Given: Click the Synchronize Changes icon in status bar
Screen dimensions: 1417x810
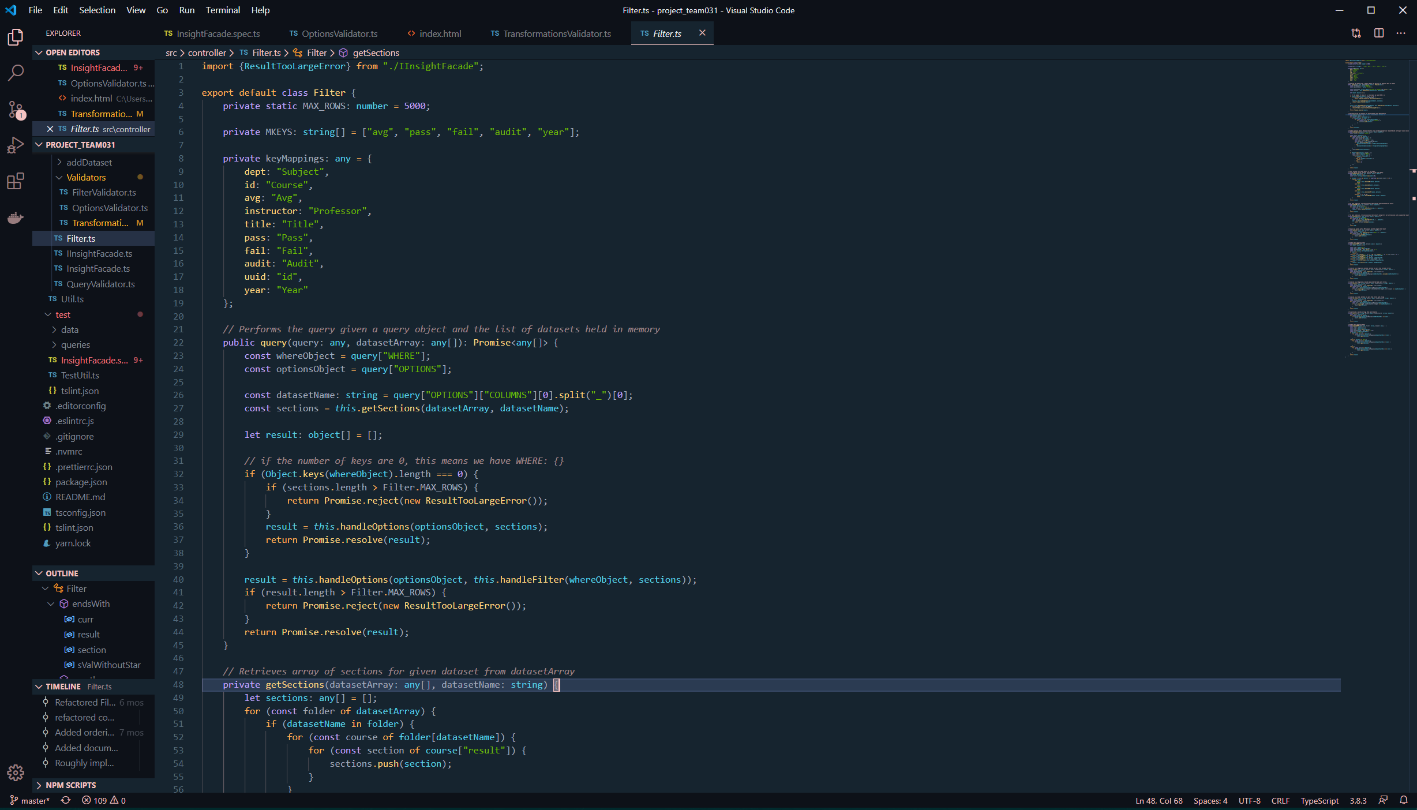Looking at the screenshot, I should point(66,800).
